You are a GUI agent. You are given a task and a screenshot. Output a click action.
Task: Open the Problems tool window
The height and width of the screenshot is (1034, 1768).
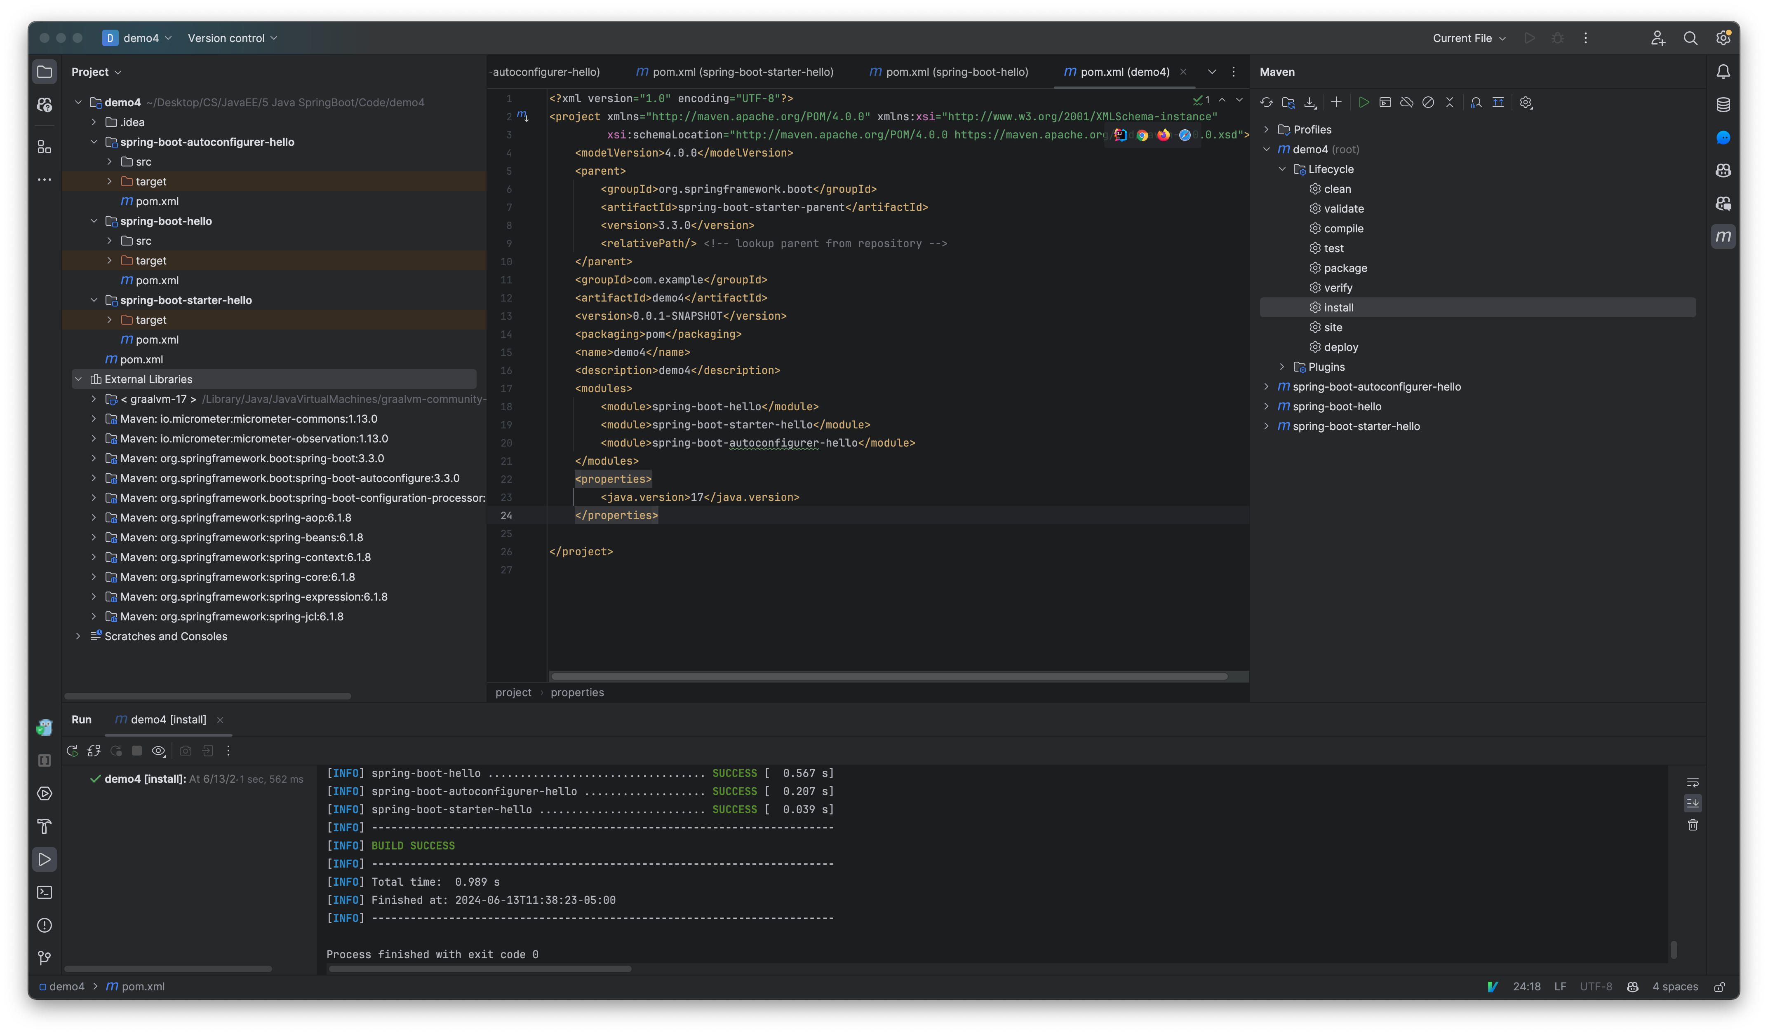tap(44, 925)
